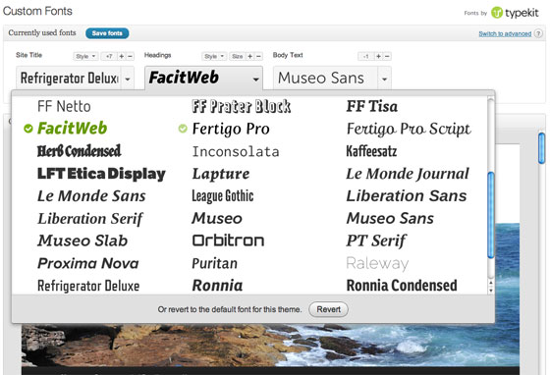This screenshot has height=375, width=550.
Task: Increase Headings size with plus
Action: pyautogui.click(x=249, y=56)
